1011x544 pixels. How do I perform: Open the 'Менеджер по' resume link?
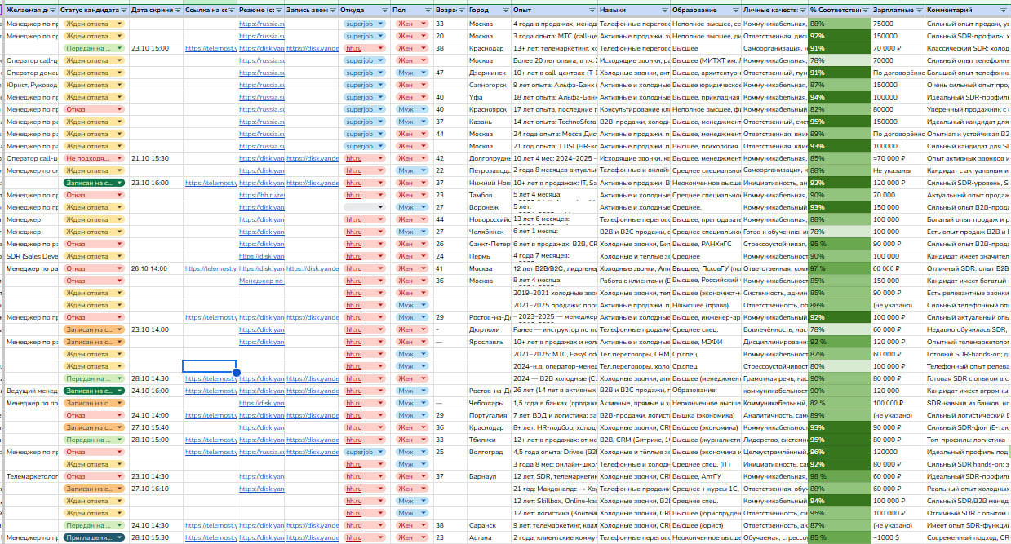click(260, 281)
